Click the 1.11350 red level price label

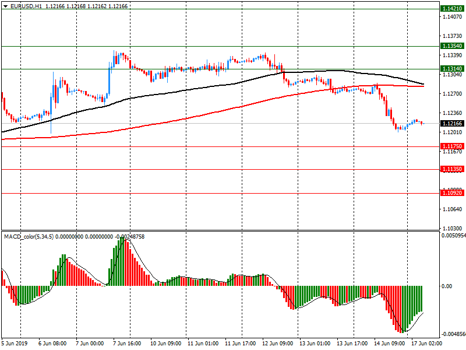point(453,169)
